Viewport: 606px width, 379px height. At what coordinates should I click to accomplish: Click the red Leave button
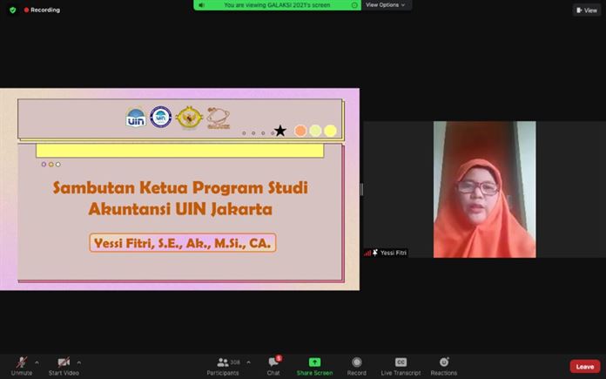pyautogui.click(x=584, y=367)
